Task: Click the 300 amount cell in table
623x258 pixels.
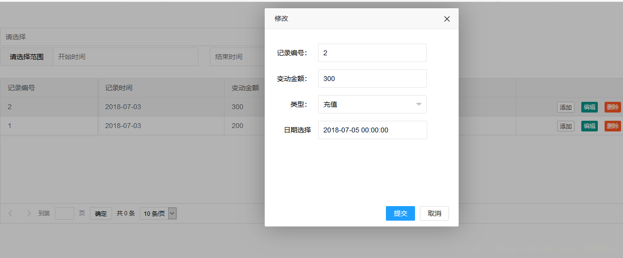Action: pyautogui.click(x=245, y=107)
